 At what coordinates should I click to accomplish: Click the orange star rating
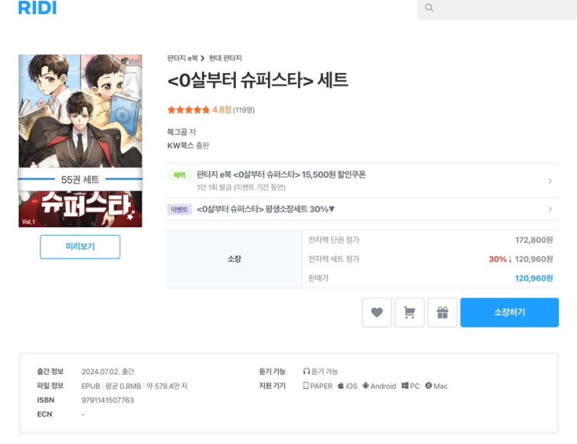189,110
